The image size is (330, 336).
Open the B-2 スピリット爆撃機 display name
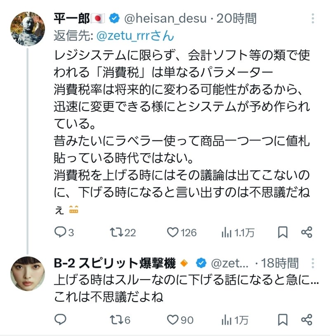[115, 263]
